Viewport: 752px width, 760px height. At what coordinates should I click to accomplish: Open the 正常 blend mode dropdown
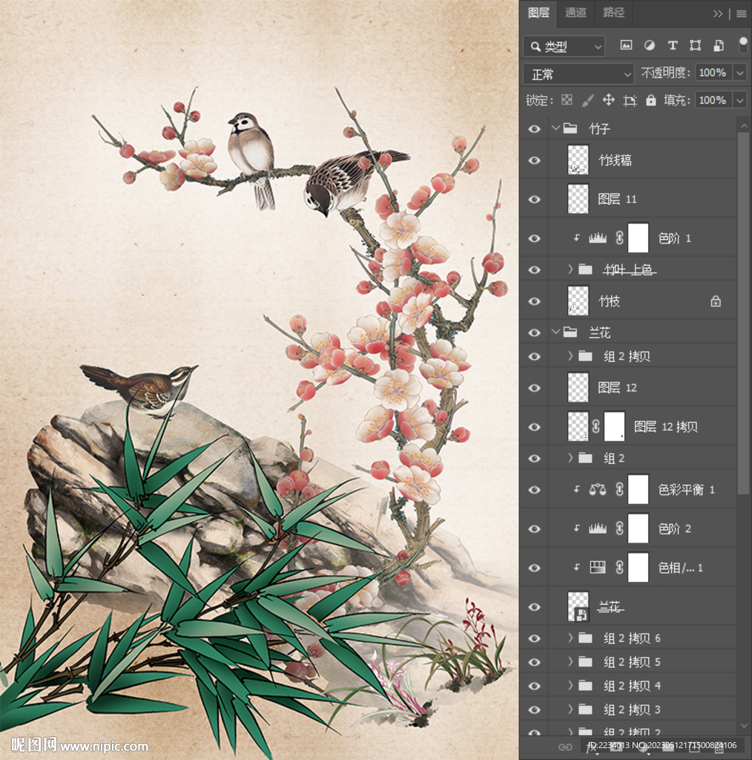pyautogui.click(x=578, y=74)
